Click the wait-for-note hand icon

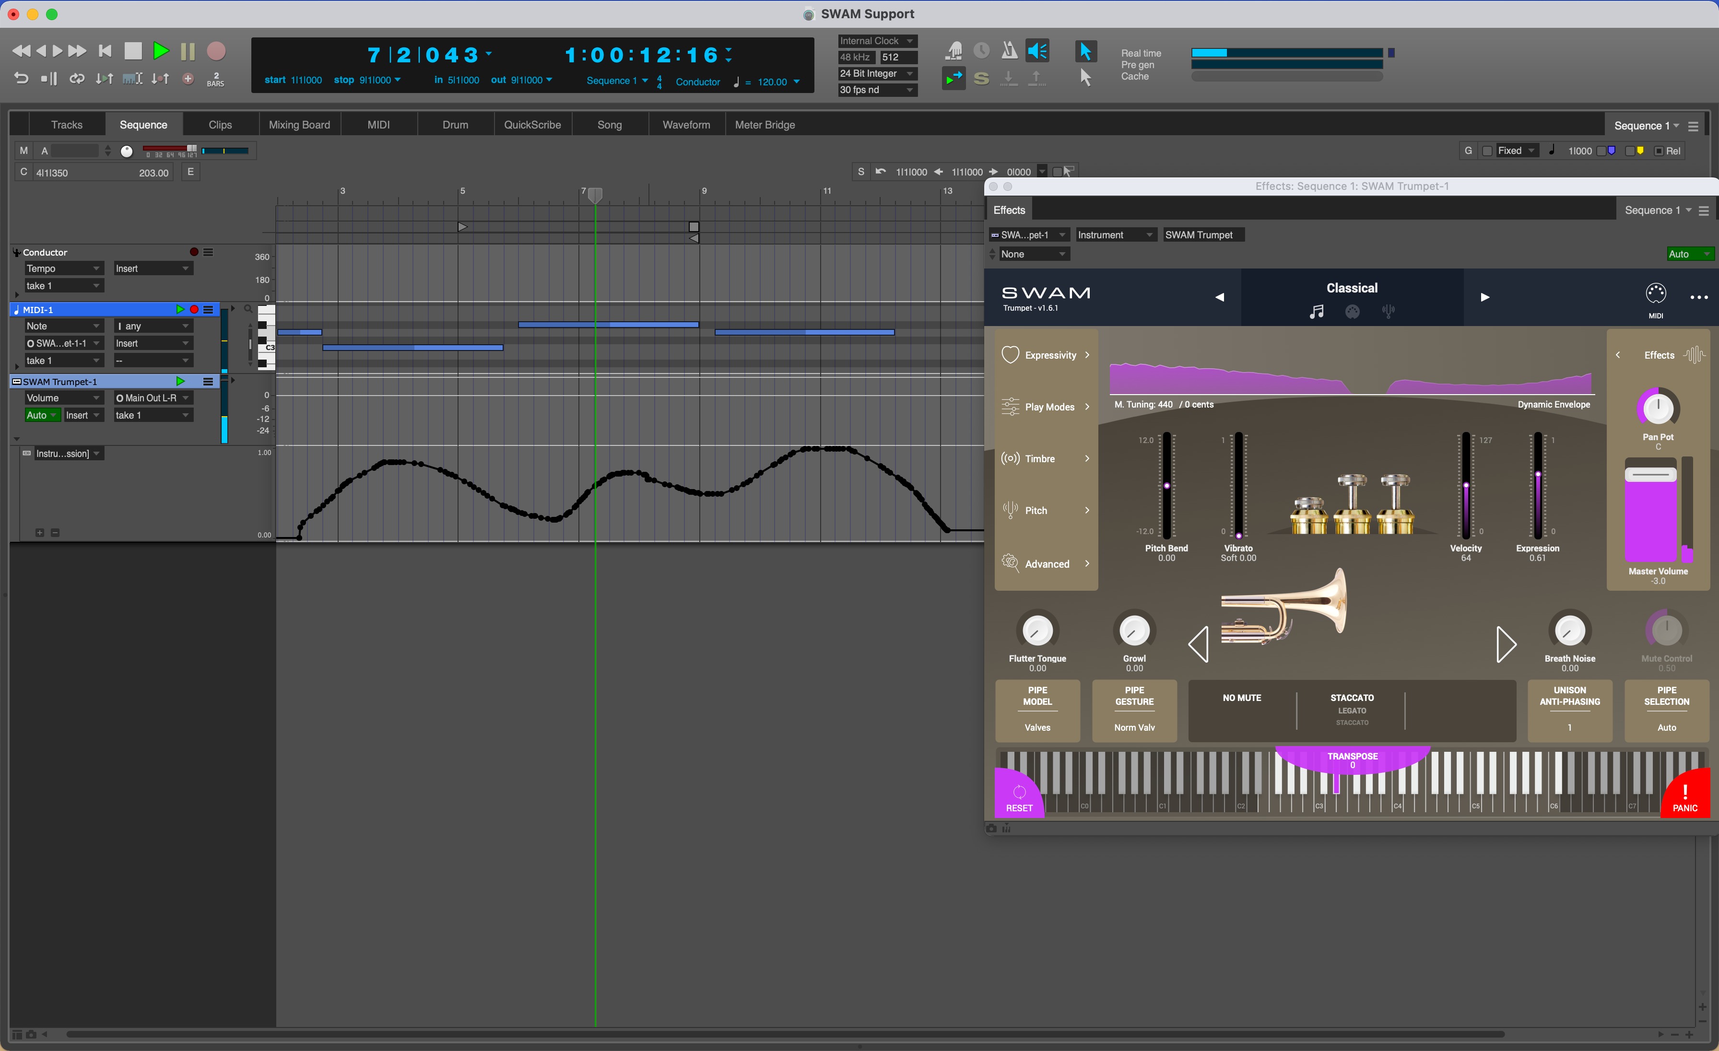point(954,50)
